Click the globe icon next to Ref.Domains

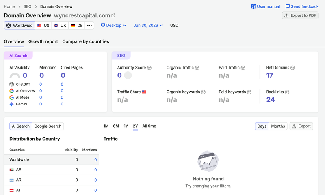pos(292,68)
